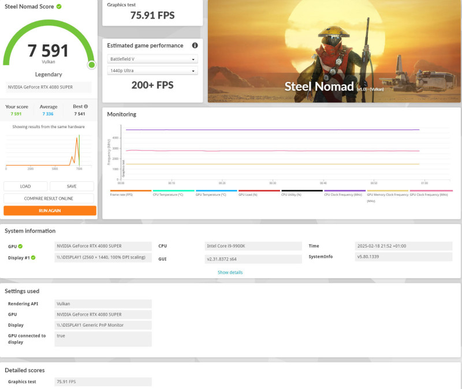Click the 200+ FPS estimated performance value
Image resolution: width=462 pixels, height=389 pixels.
coord(152,85)
